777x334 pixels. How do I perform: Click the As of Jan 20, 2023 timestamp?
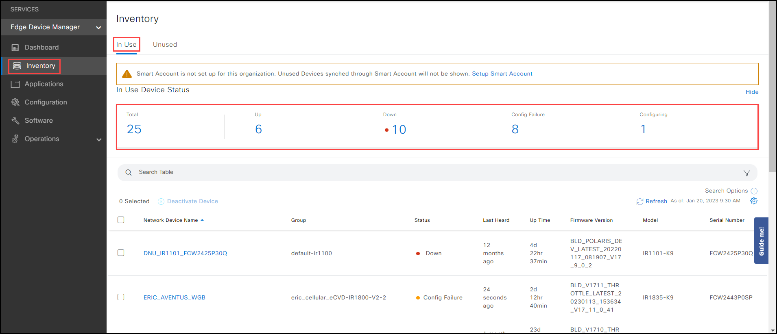coord(705,201)
